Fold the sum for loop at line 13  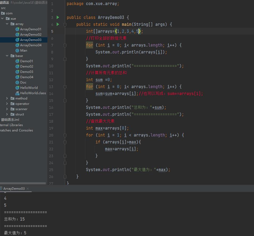65,87
